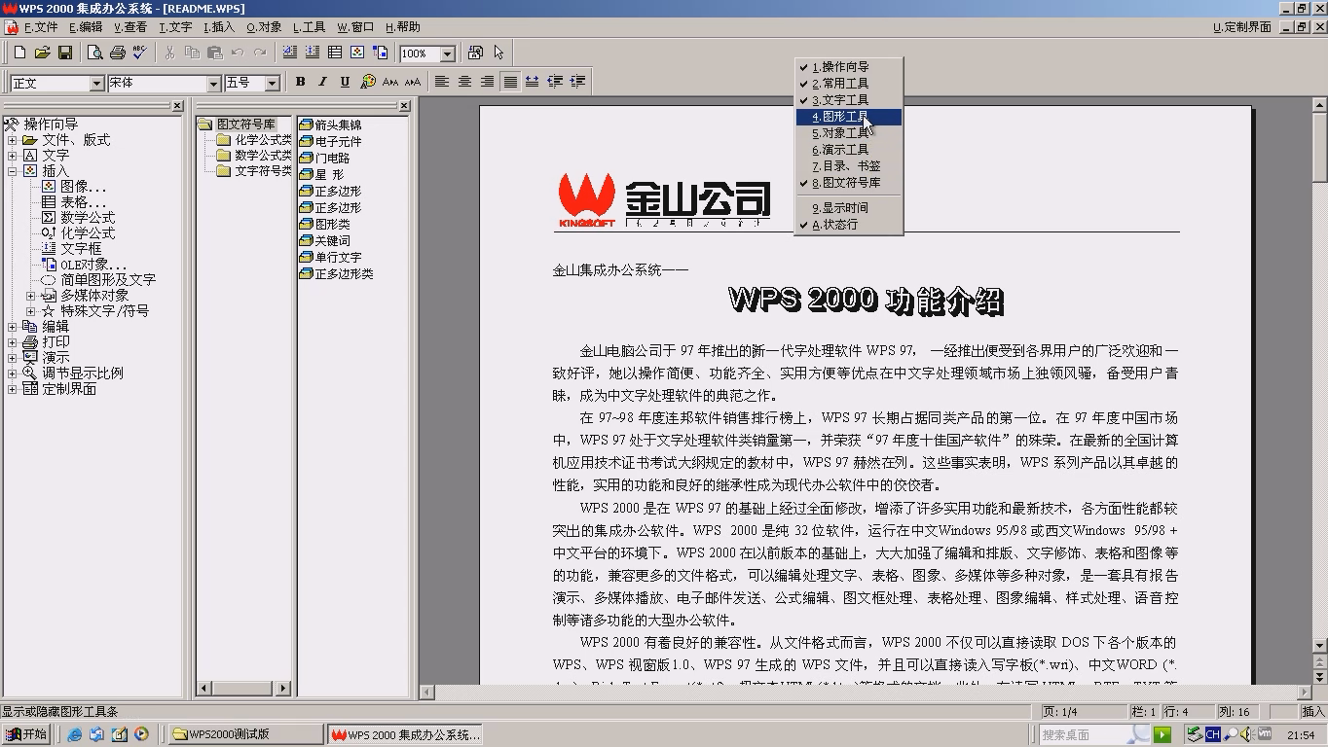The image size is (1328, 747).
Task: Center-align the text
Action: tap(464, 82)
